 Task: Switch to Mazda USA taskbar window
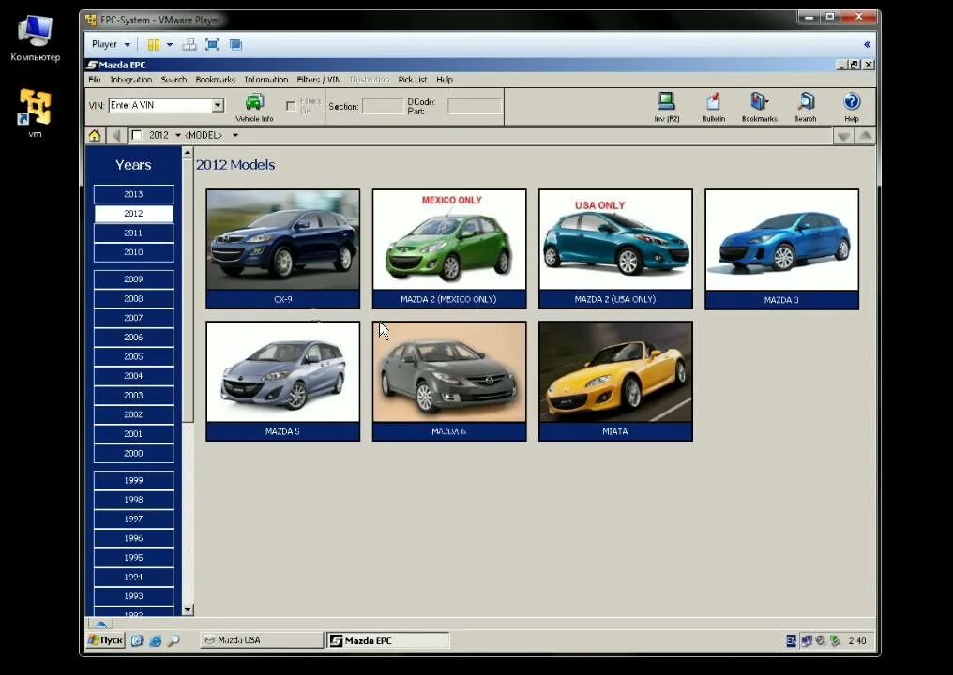pyautogui.click(x=262, y=640)
